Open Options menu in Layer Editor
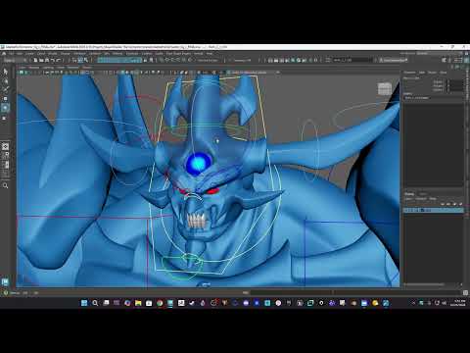Image resolution: width=470 pixels, height=353 pixels. (x=421, y=199)
